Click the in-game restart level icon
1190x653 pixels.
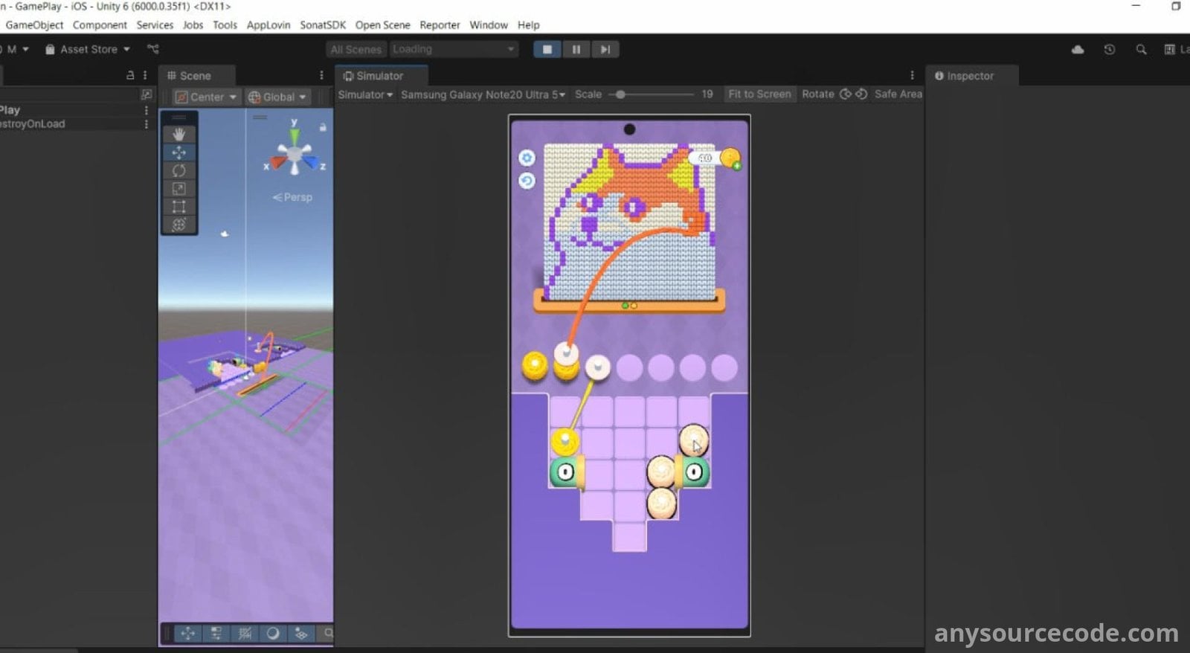click(x=527, y=181)
